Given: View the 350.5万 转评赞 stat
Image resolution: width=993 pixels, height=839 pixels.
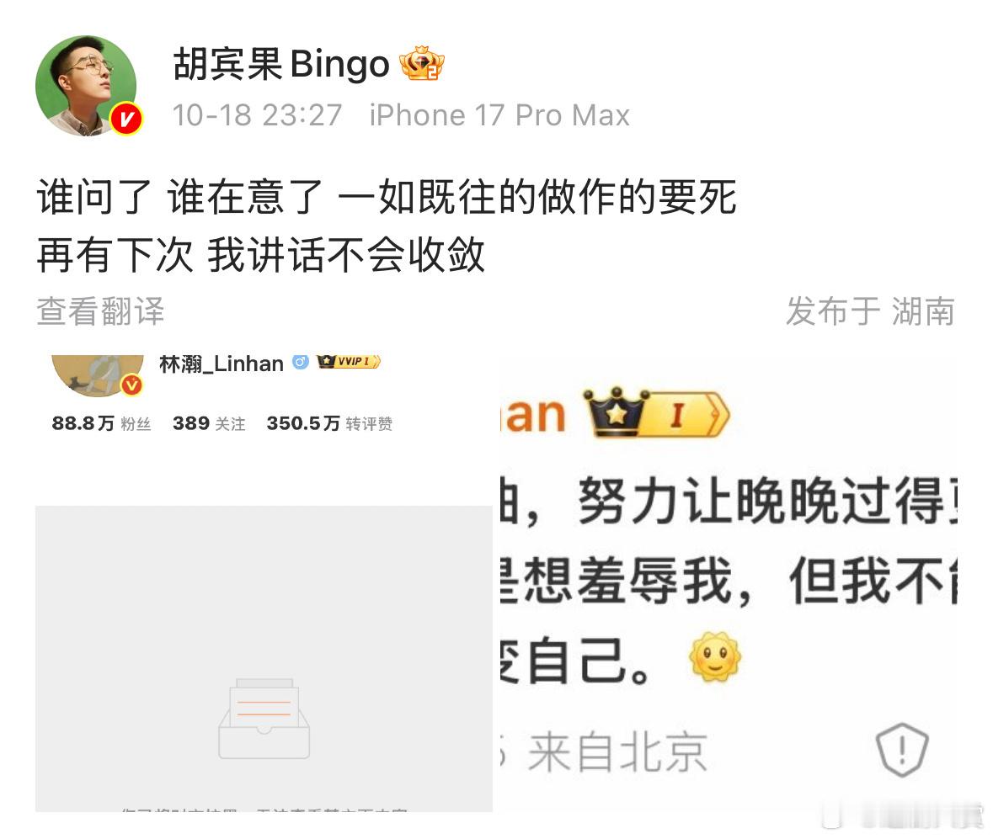Looking at the screenshot, I should coord(329,423).
